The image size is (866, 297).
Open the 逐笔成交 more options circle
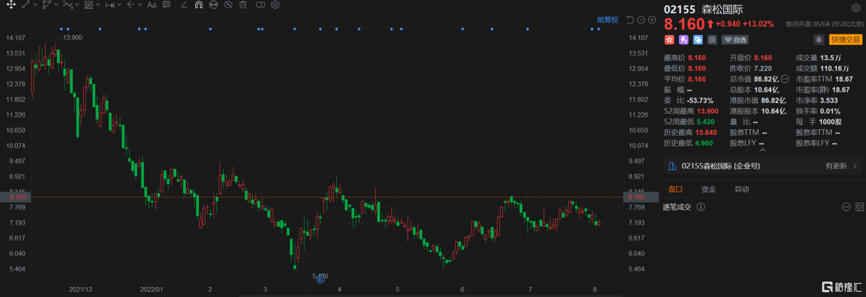tap(846, 207)
